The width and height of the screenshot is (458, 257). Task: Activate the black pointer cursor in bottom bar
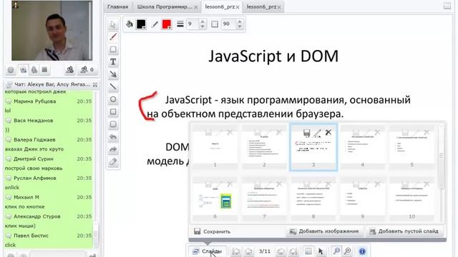click(x=321, y=251)
